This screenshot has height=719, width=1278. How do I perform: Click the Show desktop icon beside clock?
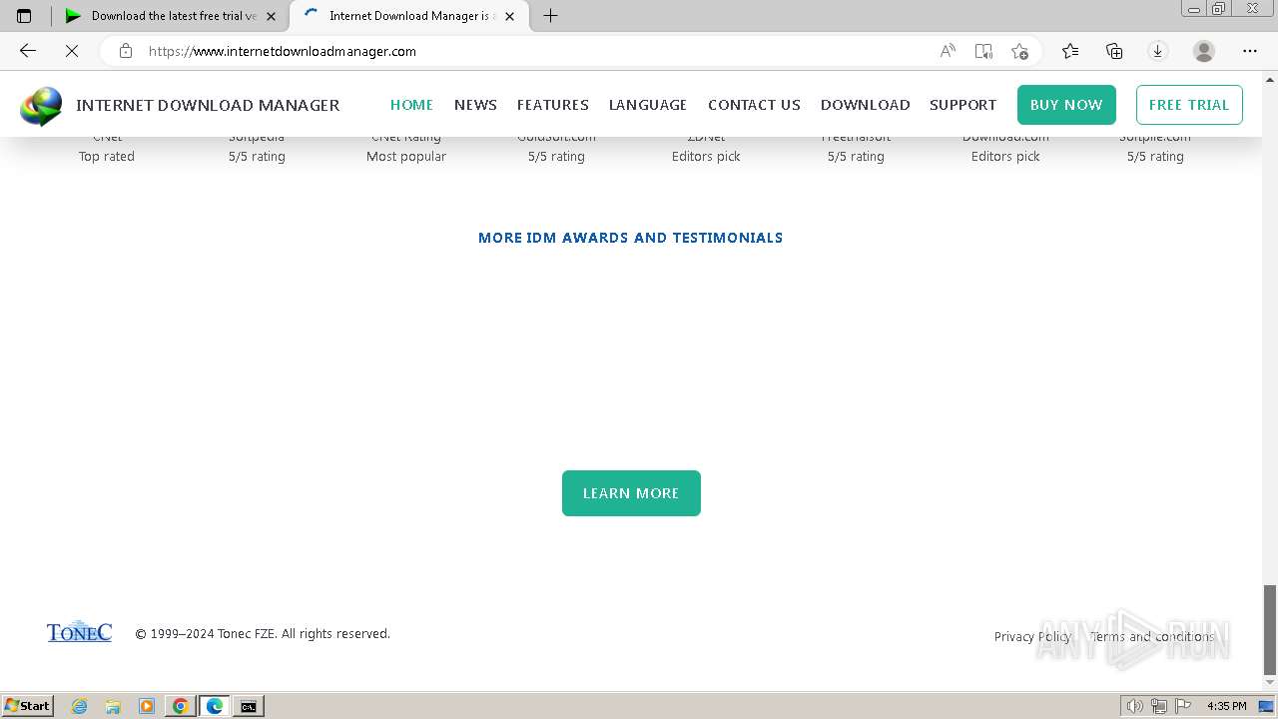[x=1267, y=706]
